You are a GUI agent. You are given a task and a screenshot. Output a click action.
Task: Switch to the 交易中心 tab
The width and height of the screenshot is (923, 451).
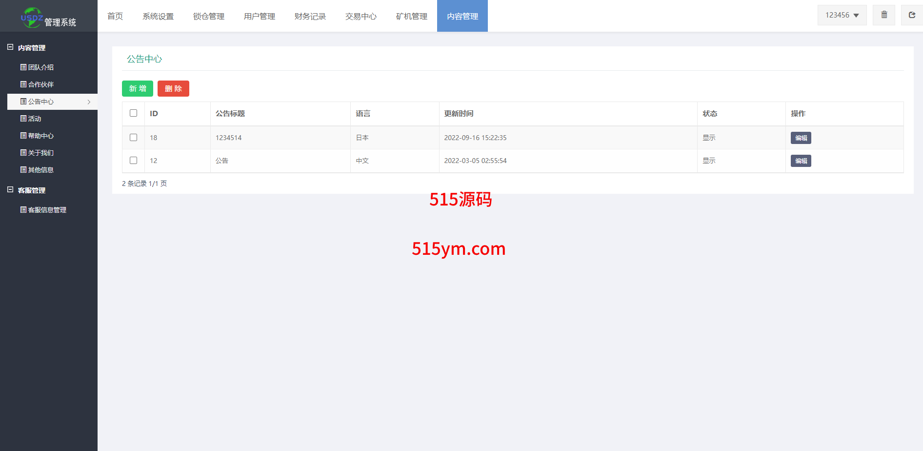(x=361, y=16)
